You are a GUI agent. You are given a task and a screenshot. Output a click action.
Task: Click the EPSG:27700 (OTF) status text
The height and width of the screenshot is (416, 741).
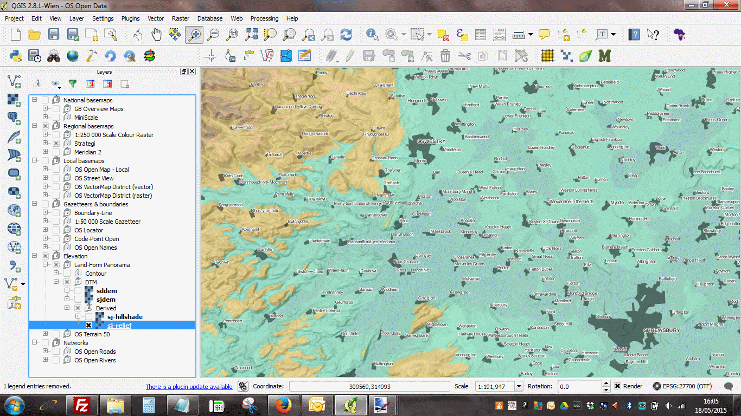pyautogui.click(x=687, y=387)
